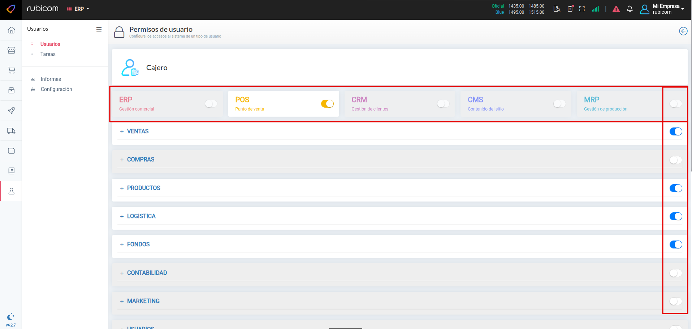Turn off the VENTAS permission toggle
Viewport: 692px width, 329px height.
(675, 131)
